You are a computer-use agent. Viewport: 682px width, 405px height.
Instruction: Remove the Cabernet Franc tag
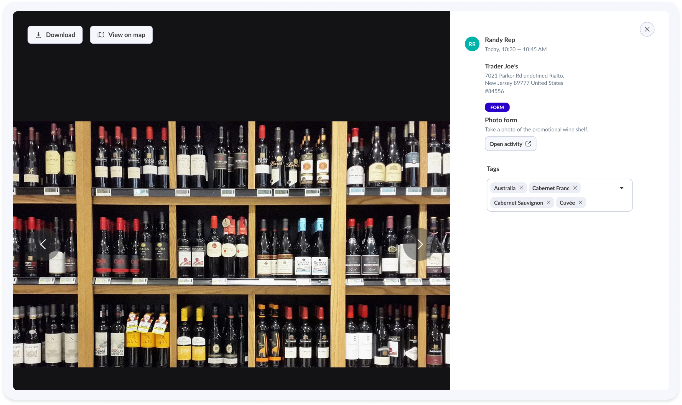(575, 188)
